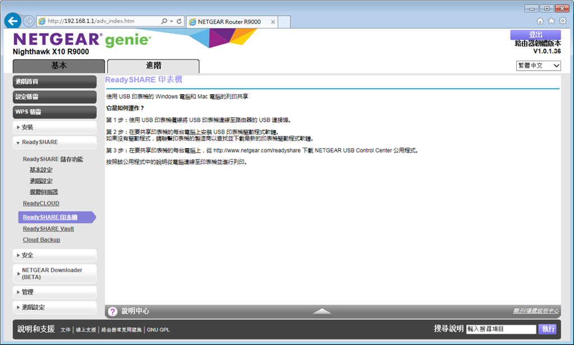Screen dimensions: 574x345
Task: Click the 第 1 步 instruction line
Action: [x=199, y=119]
